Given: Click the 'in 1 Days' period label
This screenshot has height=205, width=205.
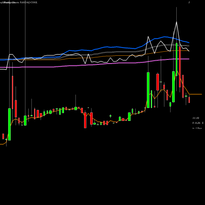Looking at the screenshot, I should coord(197,128).
